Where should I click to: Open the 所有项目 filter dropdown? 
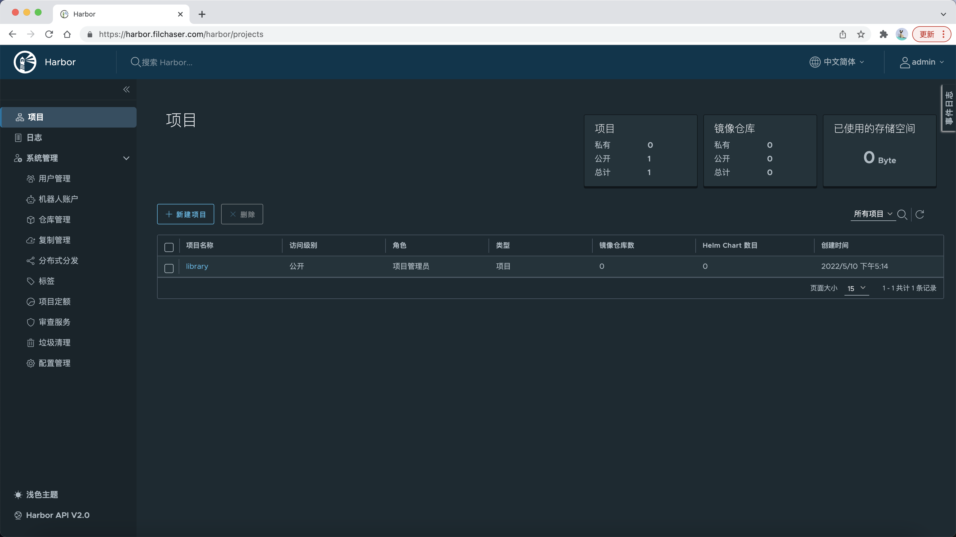[873, 214]
